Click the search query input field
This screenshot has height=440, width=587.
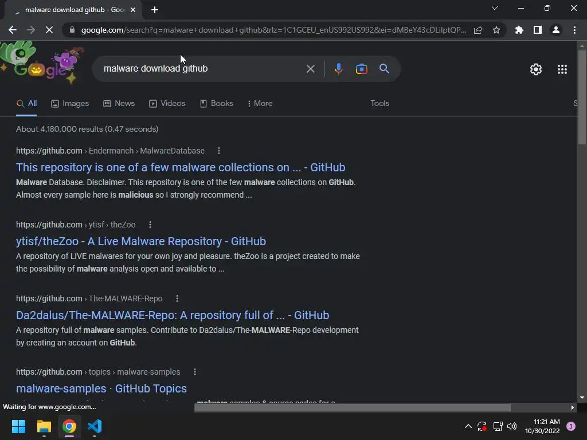(202, 69)
